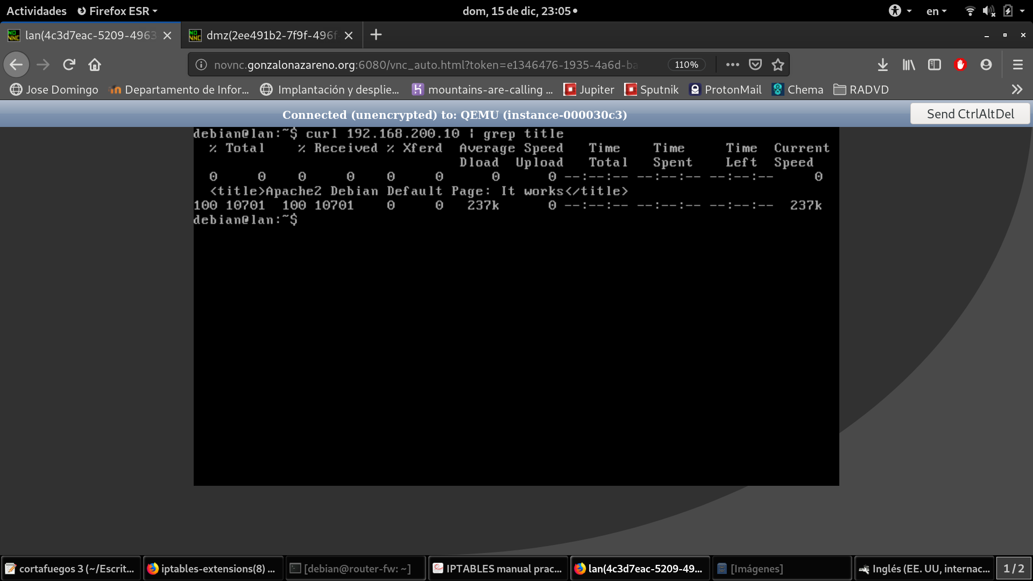Image resolution: width=1033 pixels, height=581 pixels.
Task: Switch to router-fw terminal in taskbar
Action: point(356,568)
